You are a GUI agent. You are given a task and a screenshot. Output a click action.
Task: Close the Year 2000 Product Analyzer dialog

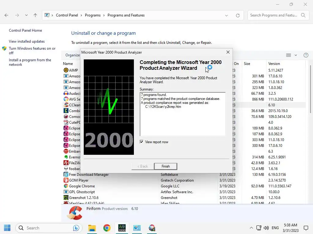(228, 52)
